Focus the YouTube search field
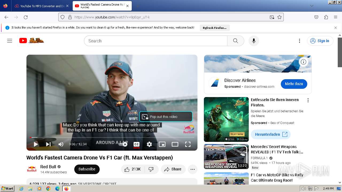 click(x=156, y=41)
